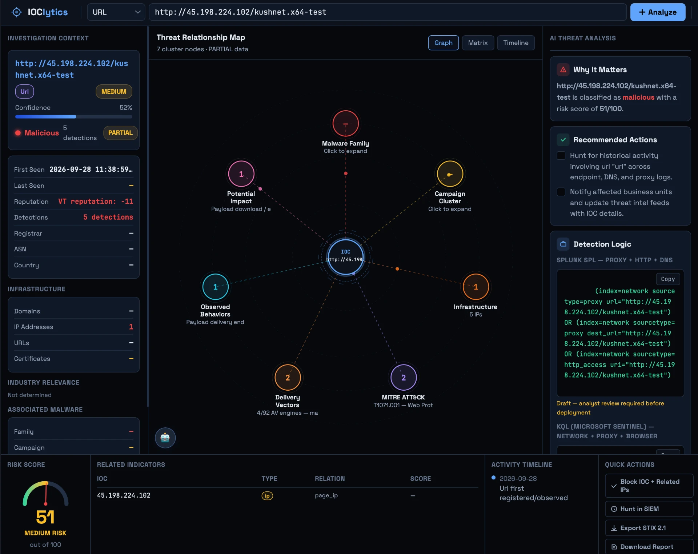Screen dimensions: 698x554
Task: Click Hunt in SIEM quick action
Action: click(x=649, y=509)
